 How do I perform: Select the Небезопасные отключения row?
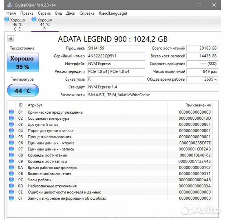(110, 186)
